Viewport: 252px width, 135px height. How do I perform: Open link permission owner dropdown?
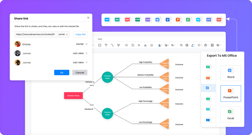[63, 35]
